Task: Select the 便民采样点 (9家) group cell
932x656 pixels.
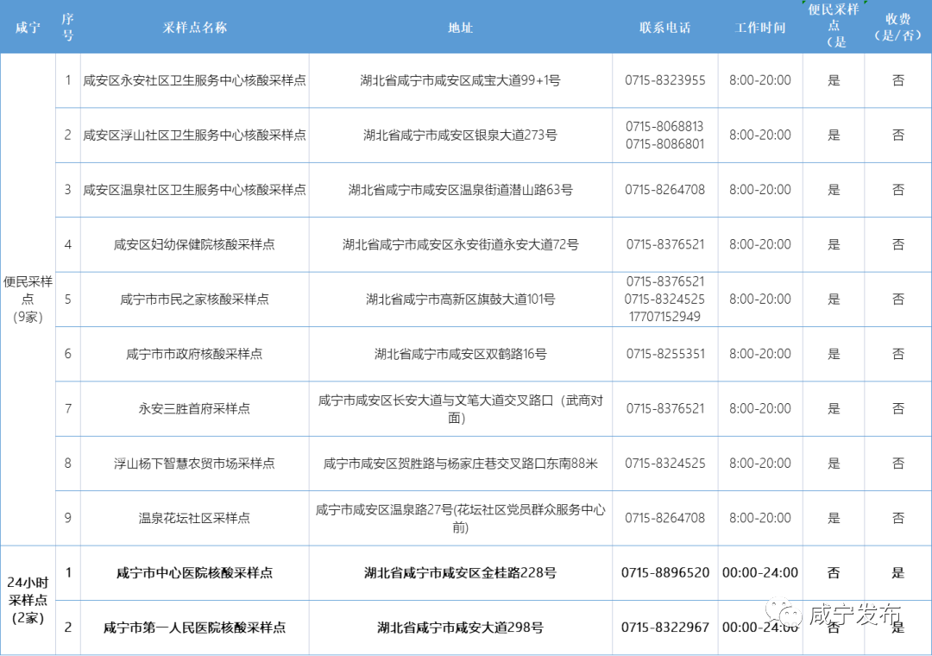Action: pyautogui.click(x=28, y=299)
